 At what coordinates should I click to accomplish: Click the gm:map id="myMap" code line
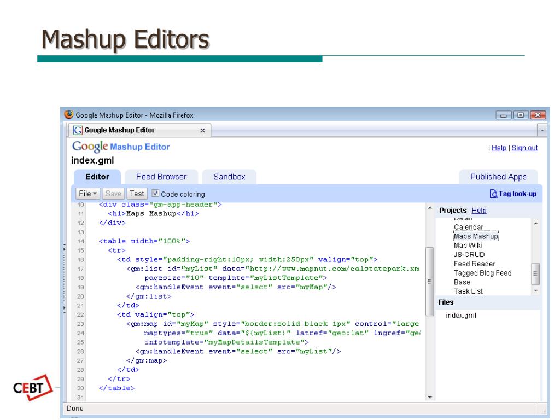pos(273,324)
